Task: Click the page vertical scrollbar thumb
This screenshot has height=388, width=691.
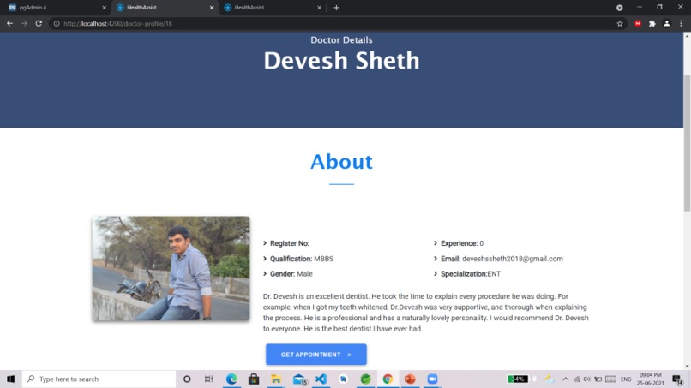Action: pos(687,143)
